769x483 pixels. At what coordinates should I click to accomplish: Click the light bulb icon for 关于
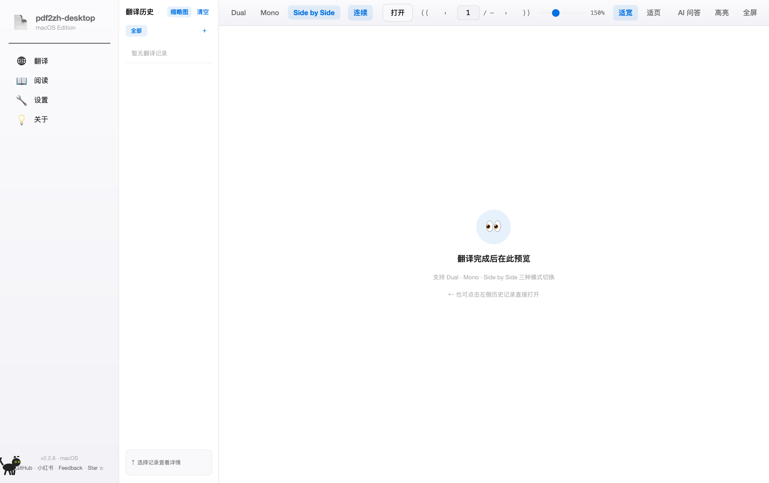point(21,120)
